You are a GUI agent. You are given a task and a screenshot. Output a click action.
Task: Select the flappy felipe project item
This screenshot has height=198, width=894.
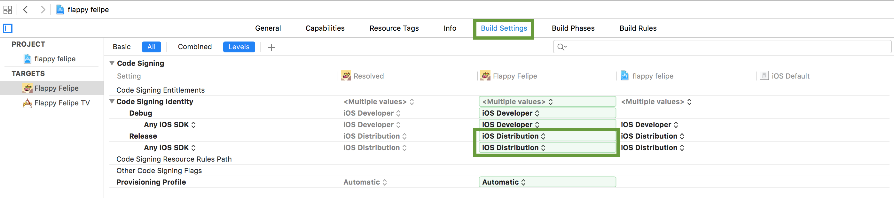tap(54, 59)
